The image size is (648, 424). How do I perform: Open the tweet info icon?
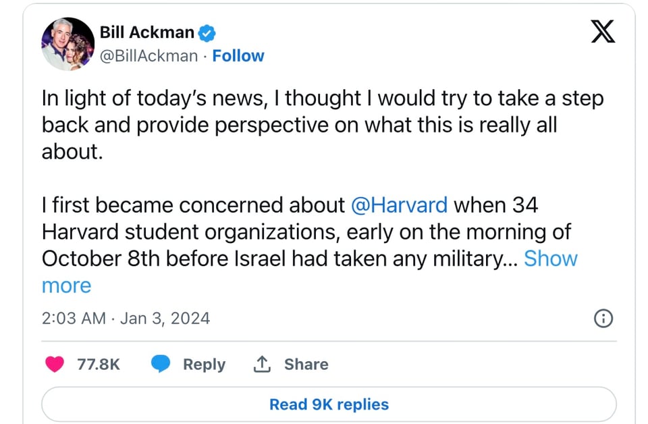[602, 318]
